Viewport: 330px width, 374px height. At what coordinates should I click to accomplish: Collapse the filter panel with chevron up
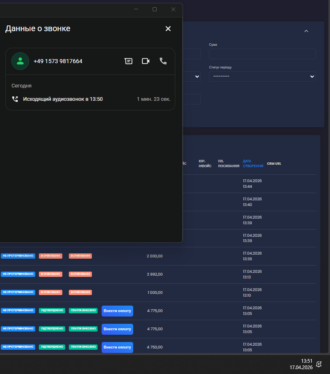tap(307, 31)
